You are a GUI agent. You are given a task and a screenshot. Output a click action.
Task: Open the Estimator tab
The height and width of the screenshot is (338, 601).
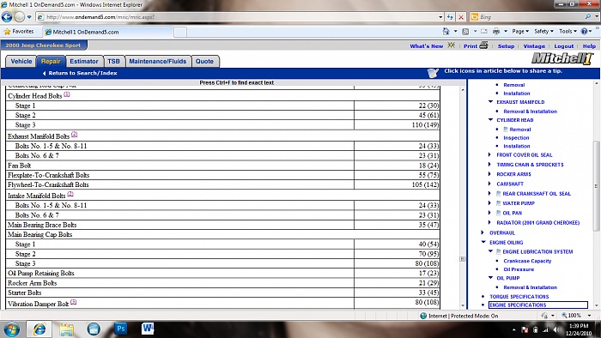[x=84, y=61]
